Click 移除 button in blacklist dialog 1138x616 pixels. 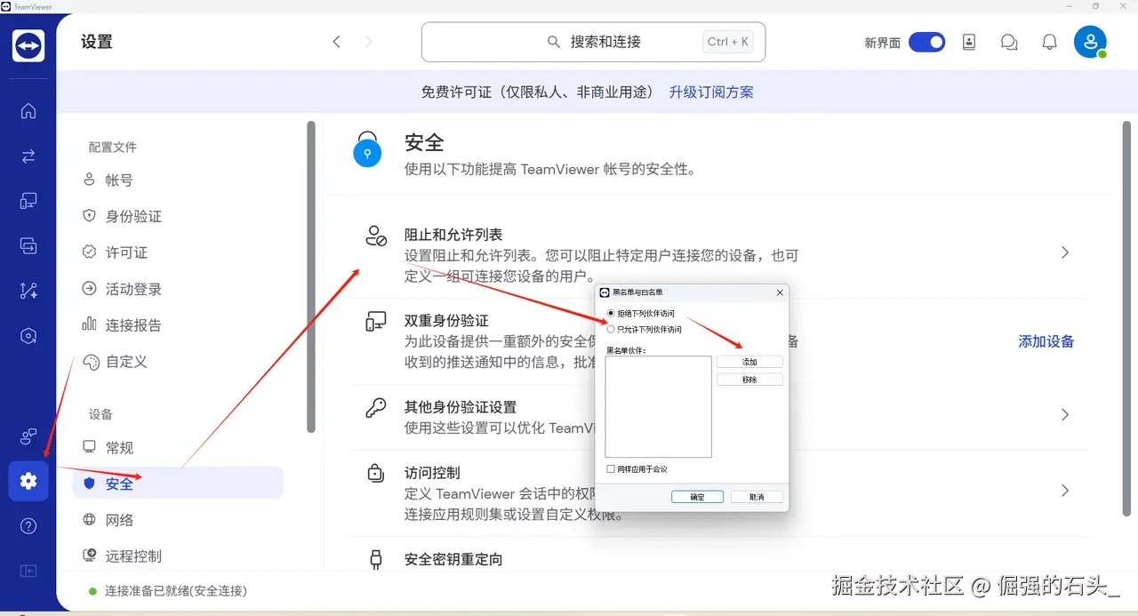[749, 380]
